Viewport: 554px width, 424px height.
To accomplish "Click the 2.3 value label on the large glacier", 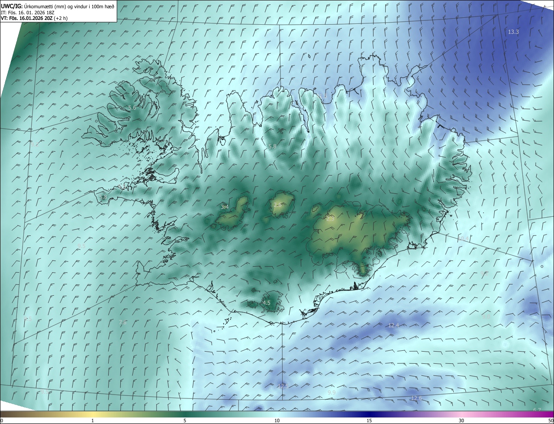I will click(330, 219).
